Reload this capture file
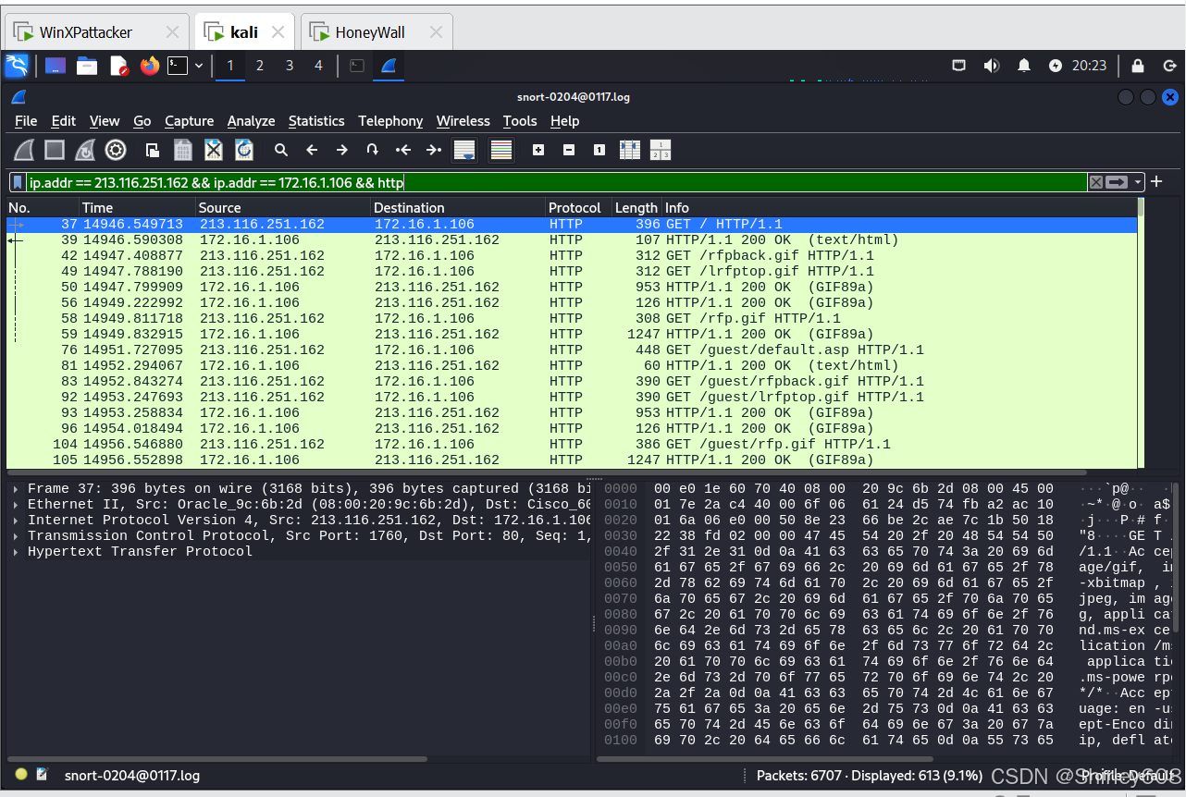 (244, 150)
